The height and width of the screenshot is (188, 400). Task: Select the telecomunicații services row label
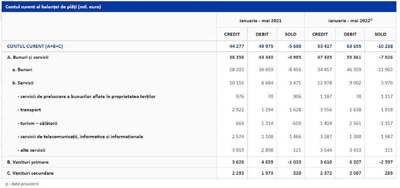coord(80,137)
